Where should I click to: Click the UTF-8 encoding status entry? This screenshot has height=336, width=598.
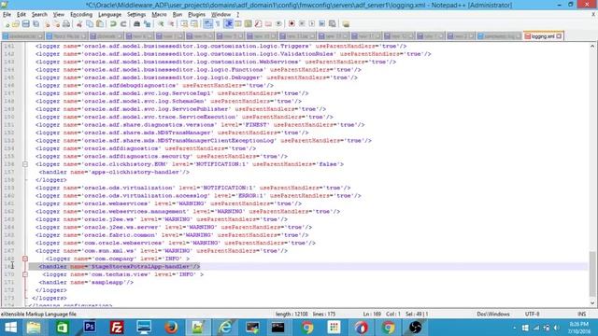pyautogui.click(x=532, y=314)
